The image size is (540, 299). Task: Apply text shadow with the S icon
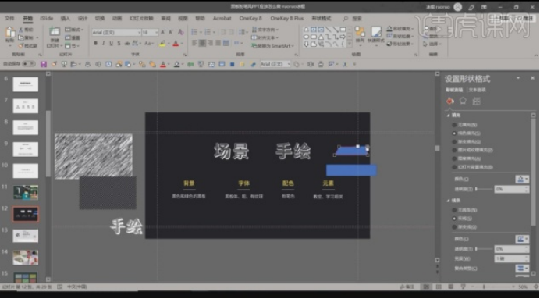coord(119,44)
